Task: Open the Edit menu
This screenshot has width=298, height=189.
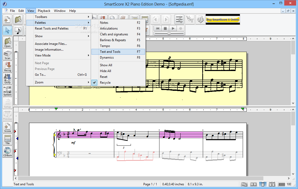Action: [21, 11]
